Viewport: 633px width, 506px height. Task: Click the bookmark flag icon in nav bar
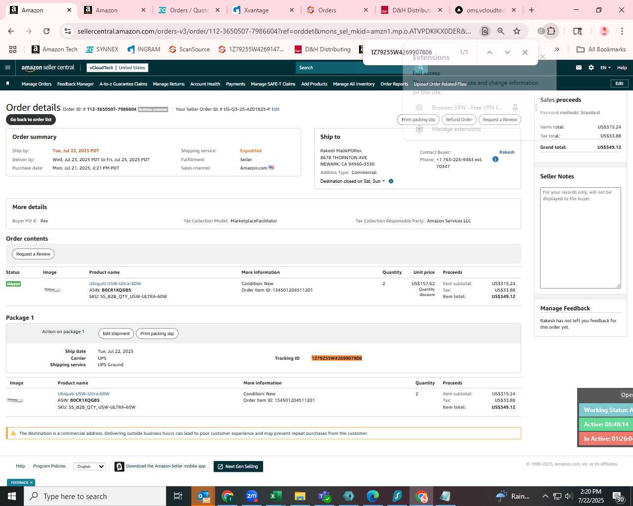(x=7, y=84)
